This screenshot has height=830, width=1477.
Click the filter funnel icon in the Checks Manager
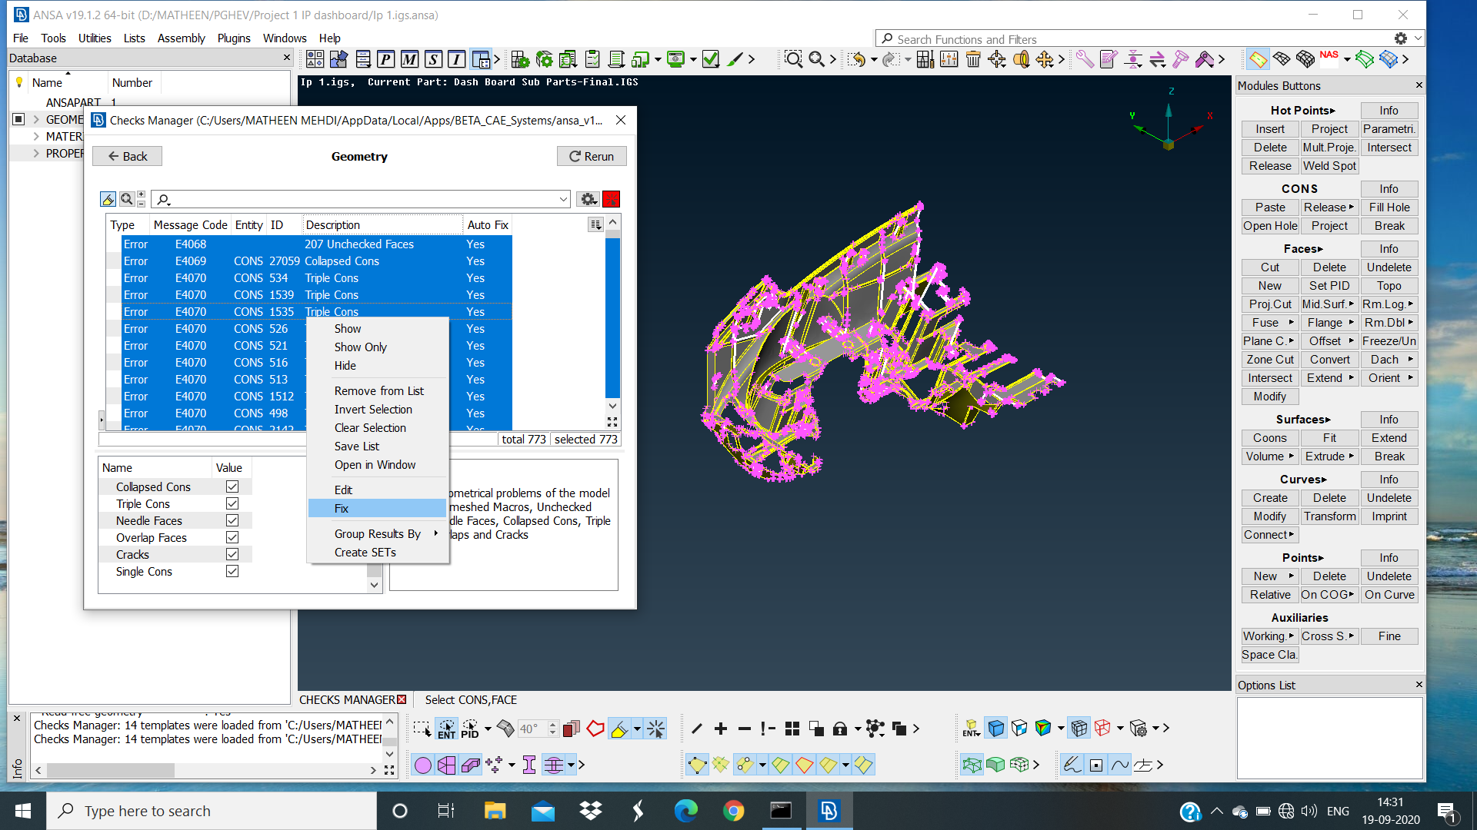tap(108, 199)
